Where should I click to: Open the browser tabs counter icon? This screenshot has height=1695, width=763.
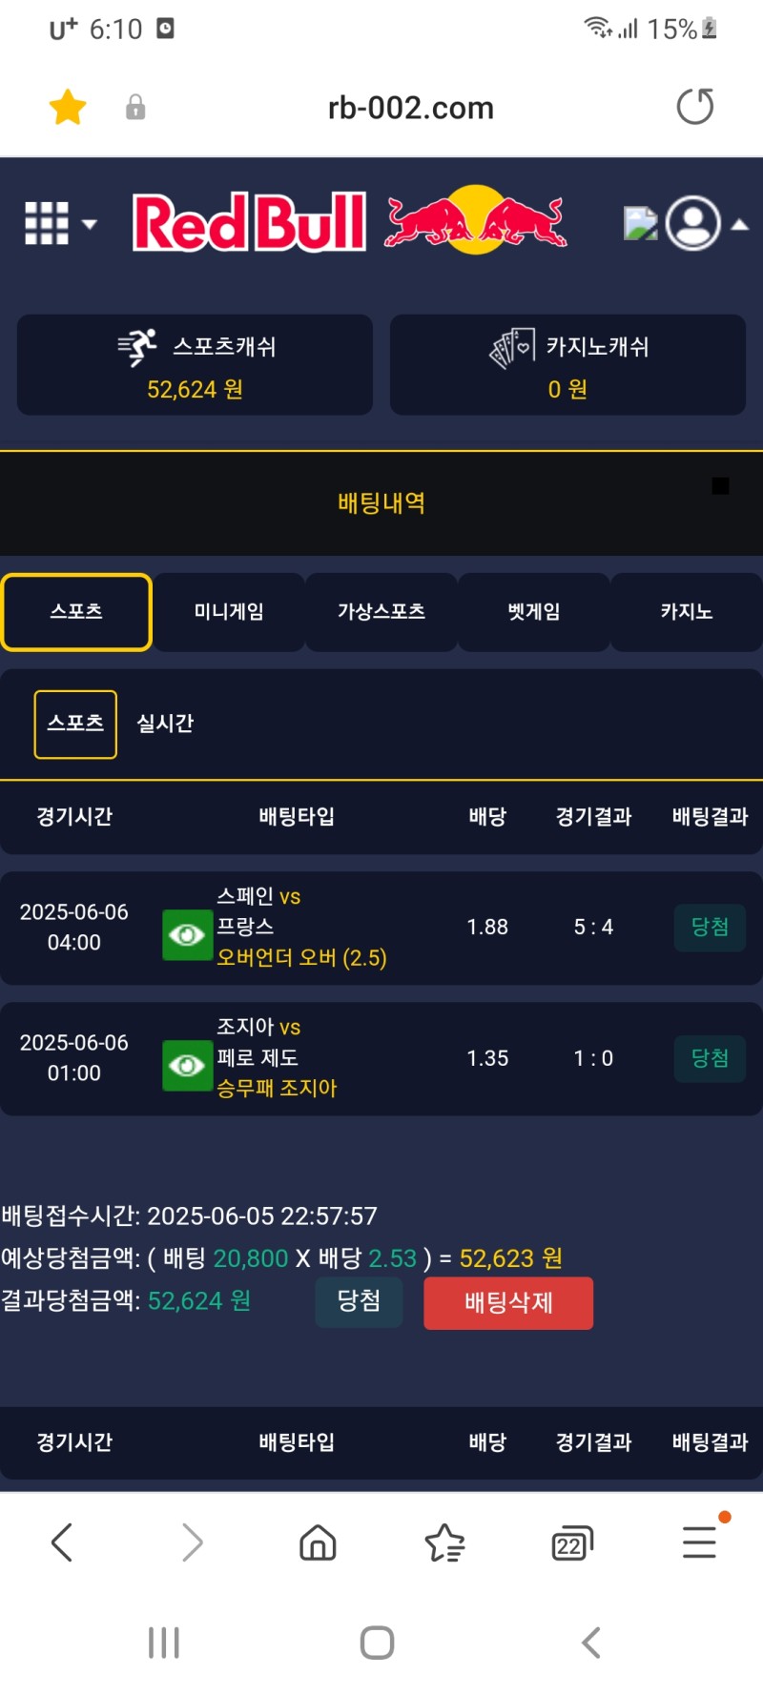pyautogui.click(x=571, y=1542)
